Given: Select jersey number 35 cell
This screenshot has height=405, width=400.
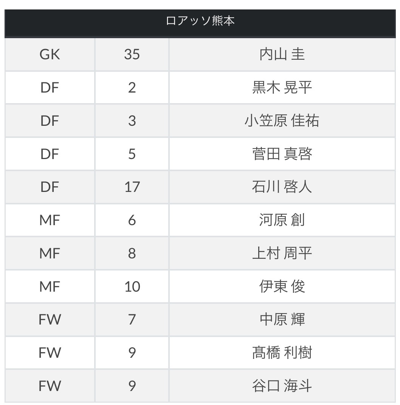Looking at the screenshot, I should coord(132,54).
